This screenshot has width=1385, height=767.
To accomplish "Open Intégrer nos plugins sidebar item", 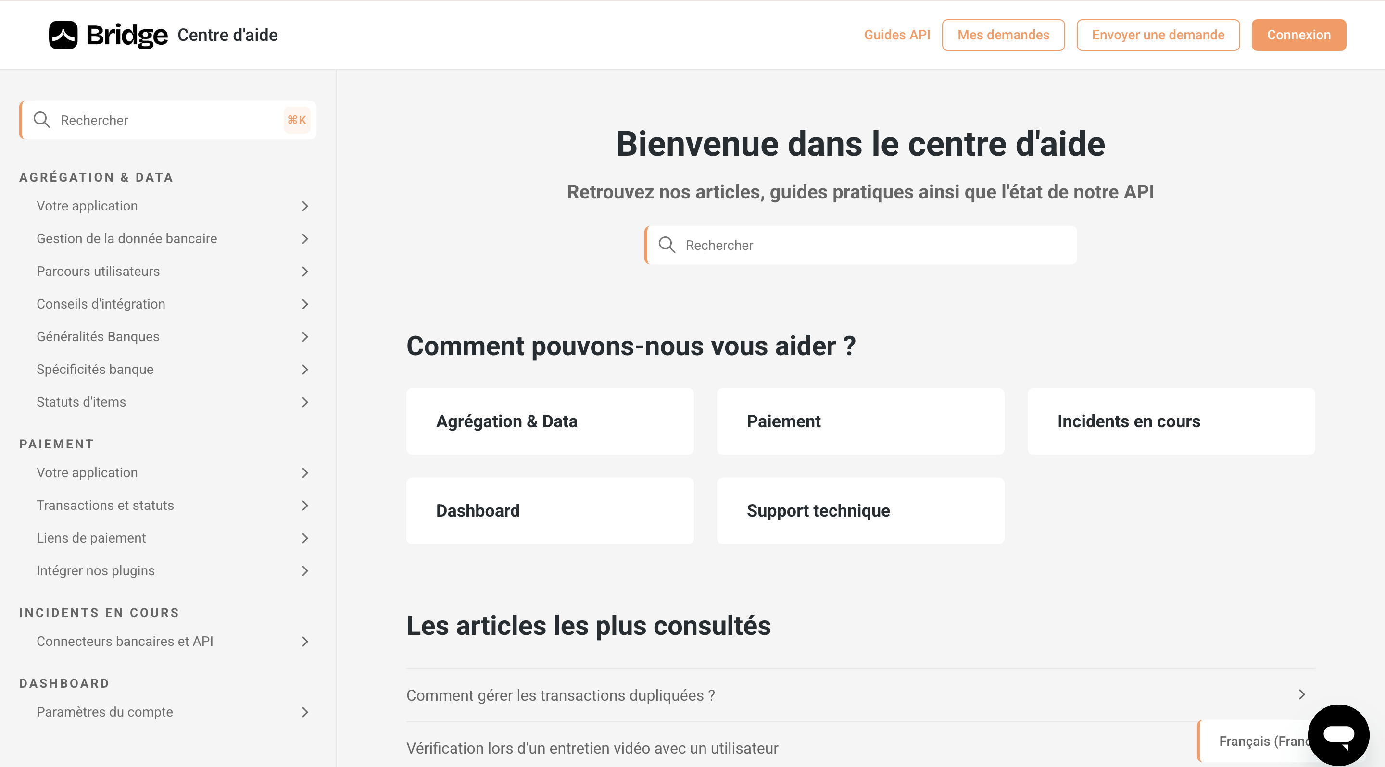I will (95, 571).
